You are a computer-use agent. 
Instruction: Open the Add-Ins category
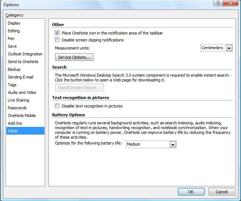tap(25, 123)
